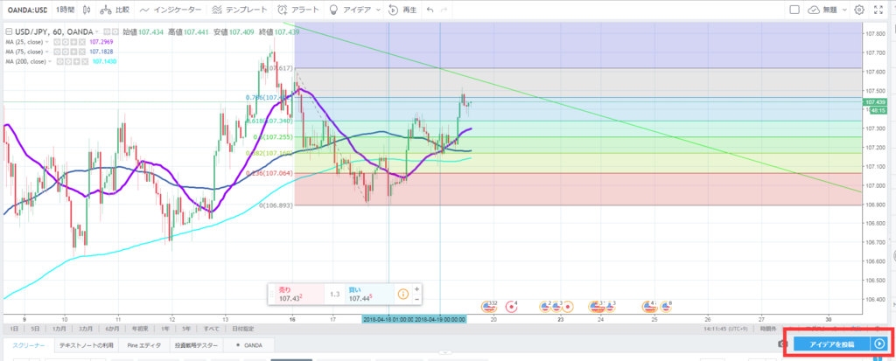This screenshot has width=896, height=361.
Task: Click play icon beside アイデアを投稿
Action: 879,344
